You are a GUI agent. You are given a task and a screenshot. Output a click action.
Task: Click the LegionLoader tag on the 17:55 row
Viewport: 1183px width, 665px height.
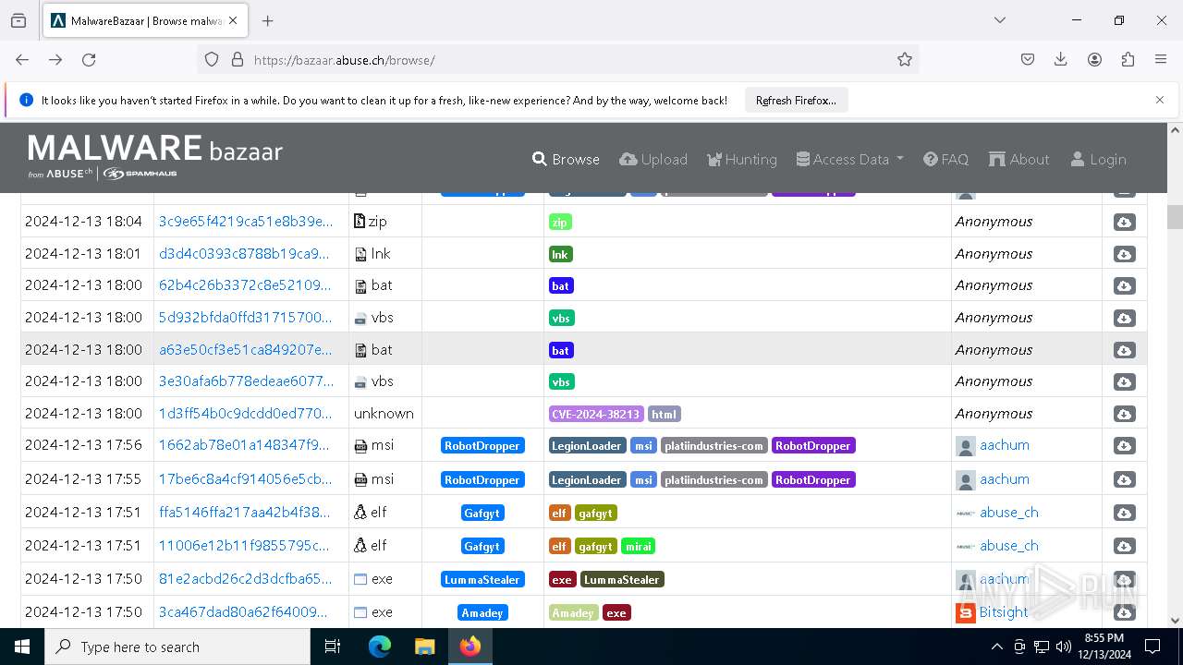point(588,479)
